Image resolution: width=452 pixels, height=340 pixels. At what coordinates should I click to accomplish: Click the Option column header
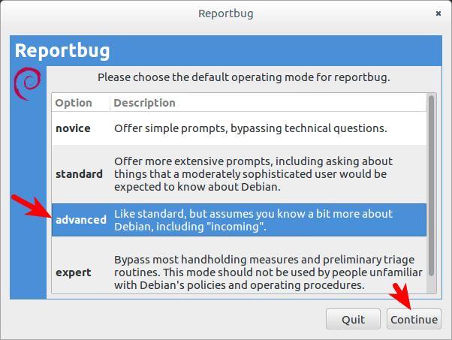[x=74, y=103]
